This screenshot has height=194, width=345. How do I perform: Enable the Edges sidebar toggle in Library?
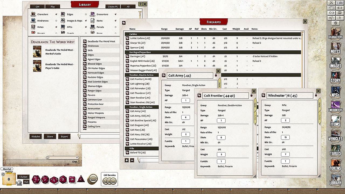[x=86, y=14]
